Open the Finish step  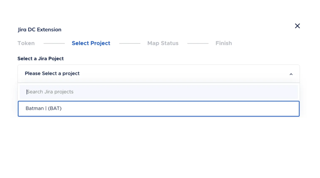pyautogui.click(x=223, y=43)
